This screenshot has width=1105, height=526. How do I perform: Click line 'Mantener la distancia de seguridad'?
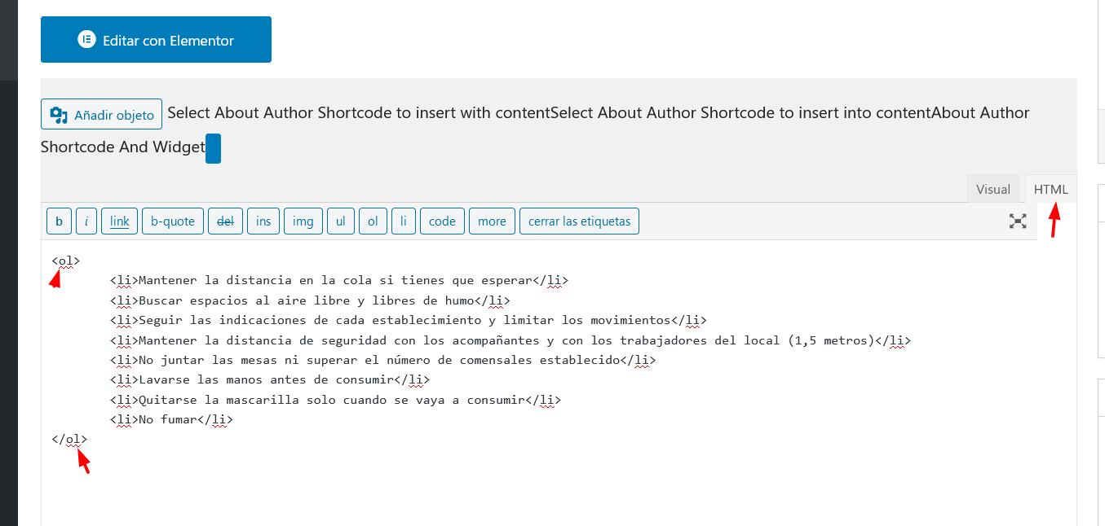coord(511,340)
